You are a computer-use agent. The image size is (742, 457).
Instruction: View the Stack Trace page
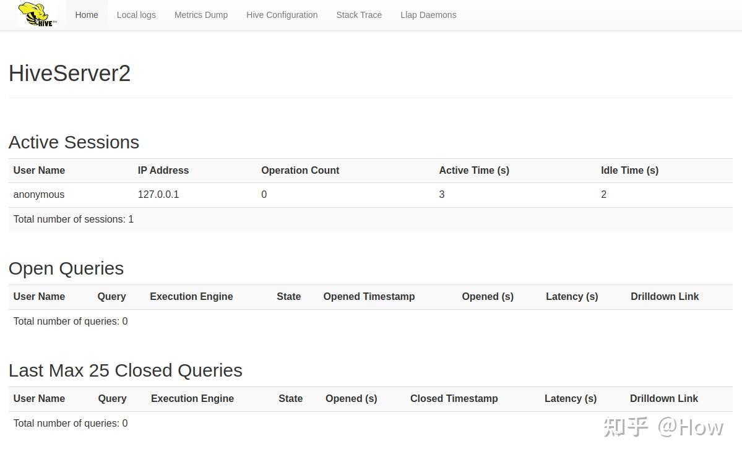[x=359, y=15]
